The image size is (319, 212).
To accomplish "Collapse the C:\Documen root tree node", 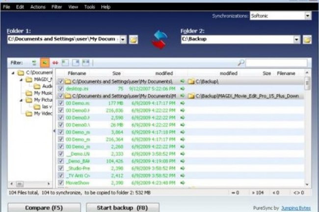I will click(13, 73).
